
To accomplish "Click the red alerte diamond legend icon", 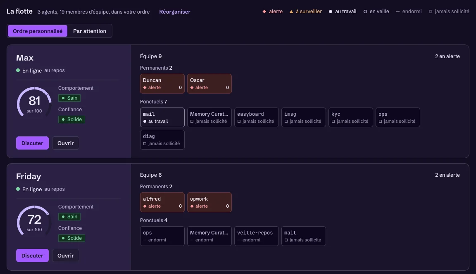I will click(x=264, y=12).
